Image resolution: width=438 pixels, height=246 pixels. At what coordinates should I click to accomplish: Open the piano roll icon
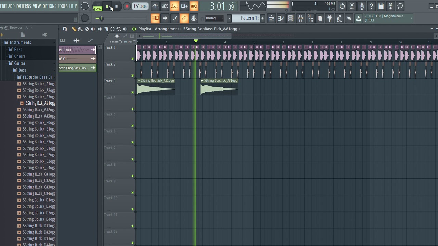[281, 18]
